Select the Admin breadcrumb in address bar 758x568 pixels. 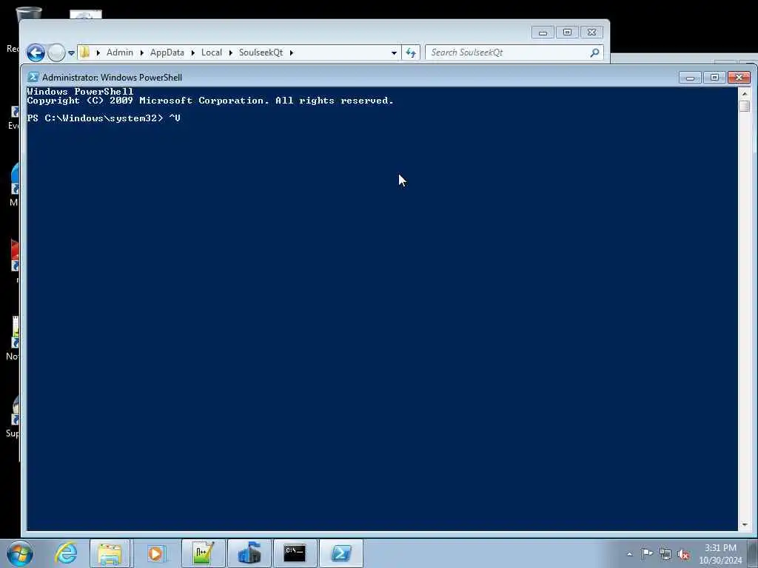click(x=119, y=53)
